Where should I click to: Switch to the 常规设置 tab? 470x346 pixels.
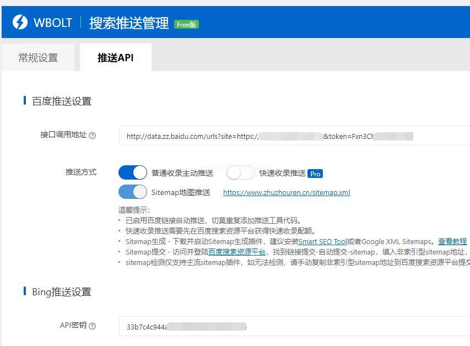click(x=38, y=58)
